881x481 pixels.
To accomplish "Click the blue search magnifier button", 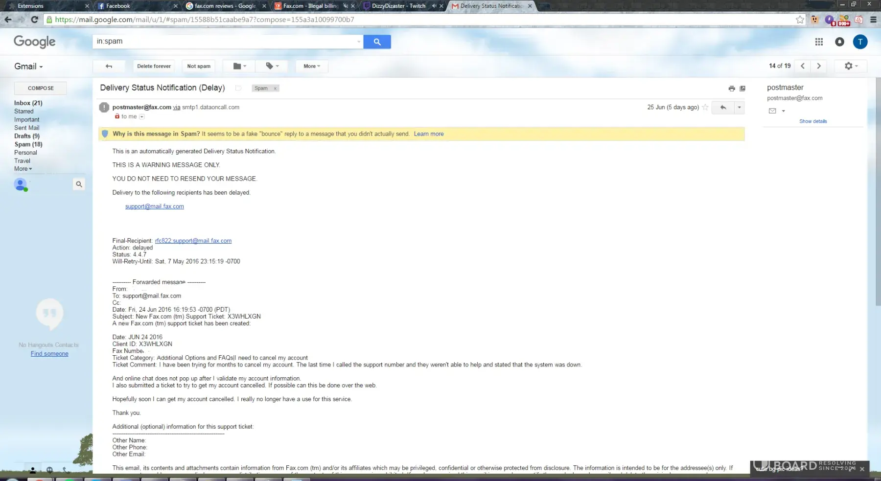I will click(377, 42).
